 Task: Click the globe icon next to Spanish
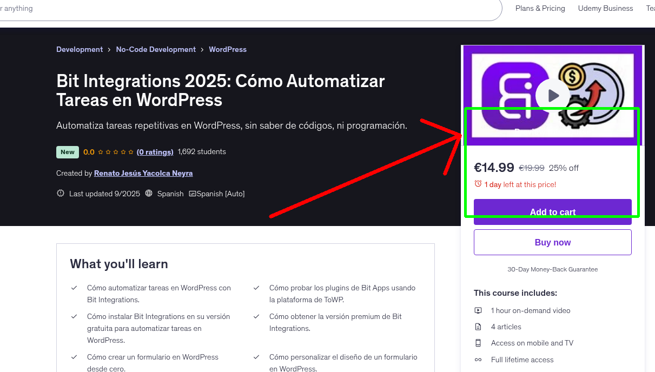(149, 193)
